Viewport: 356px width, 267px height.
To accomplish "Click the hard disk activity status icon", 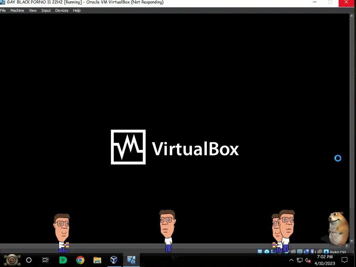I will [260, 252].
